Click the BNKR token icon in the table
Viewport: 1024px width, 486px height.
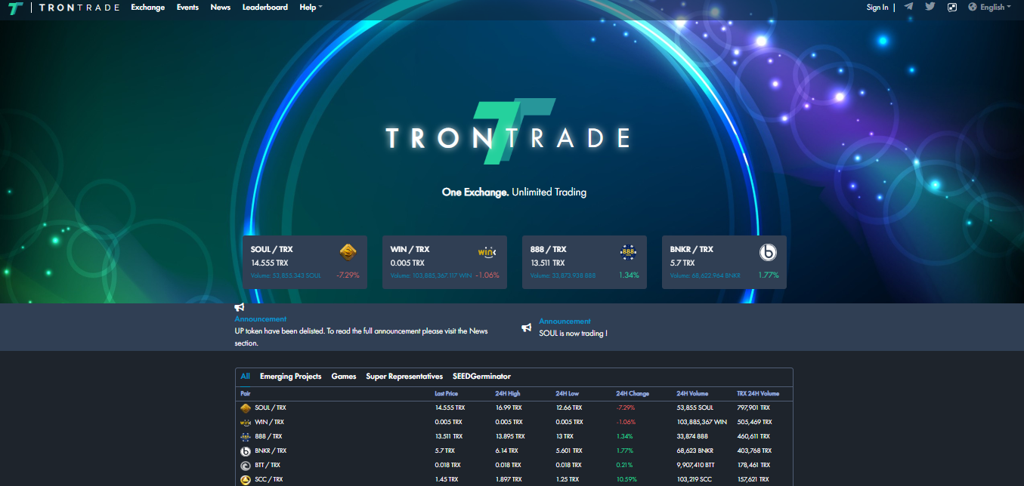pos(246,451)
